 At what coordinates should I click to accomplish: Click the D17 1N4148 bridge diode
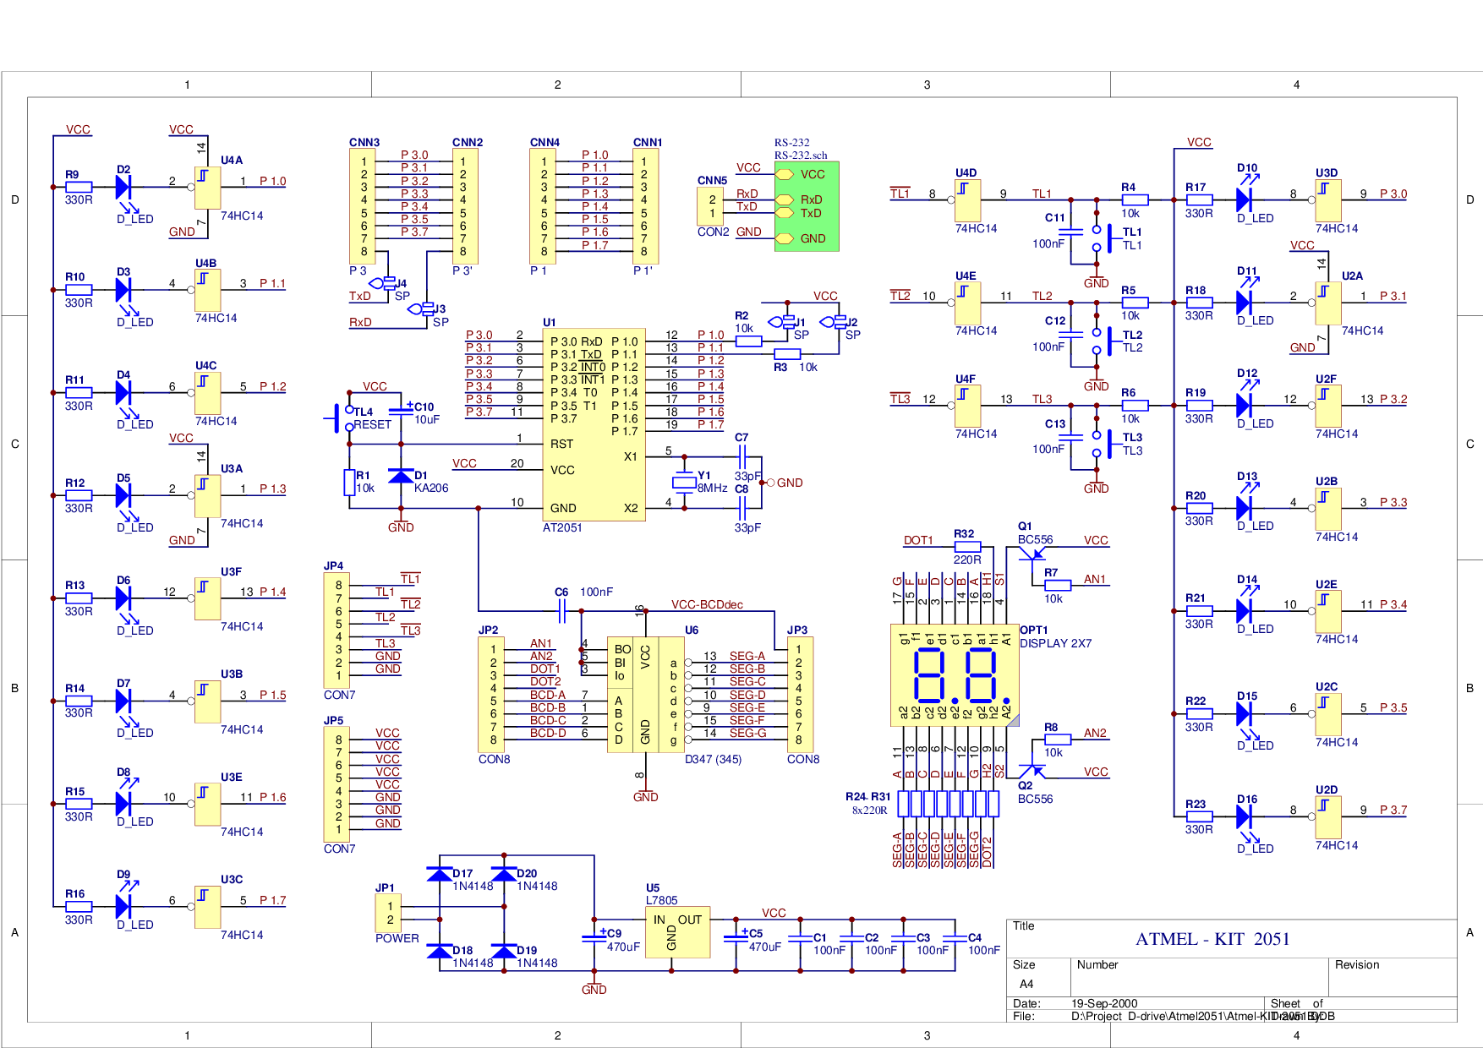440,874
